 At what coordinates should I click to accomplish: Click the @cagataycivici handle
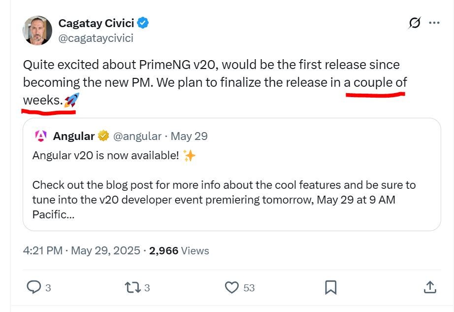click(x=96, y=38)
